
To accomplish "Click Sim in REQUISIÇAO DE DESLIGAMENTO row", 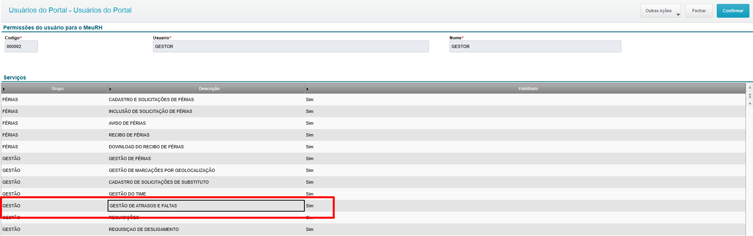I will pyautogui.click(x=310, y=229).
